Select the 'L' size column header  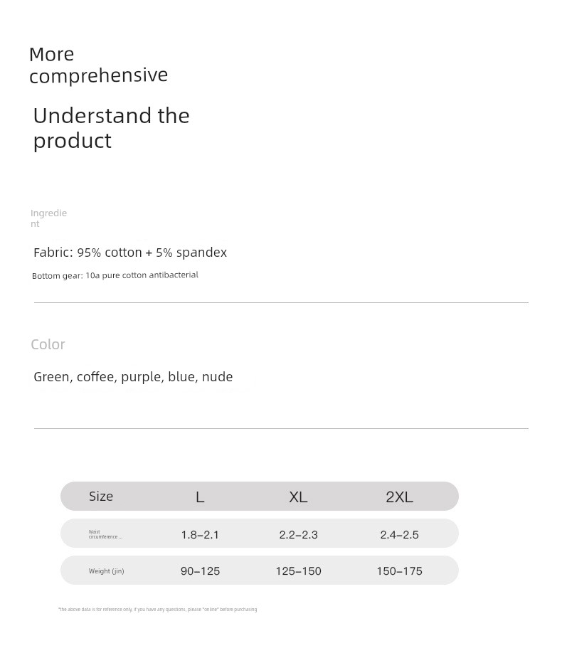coord(200,497)
